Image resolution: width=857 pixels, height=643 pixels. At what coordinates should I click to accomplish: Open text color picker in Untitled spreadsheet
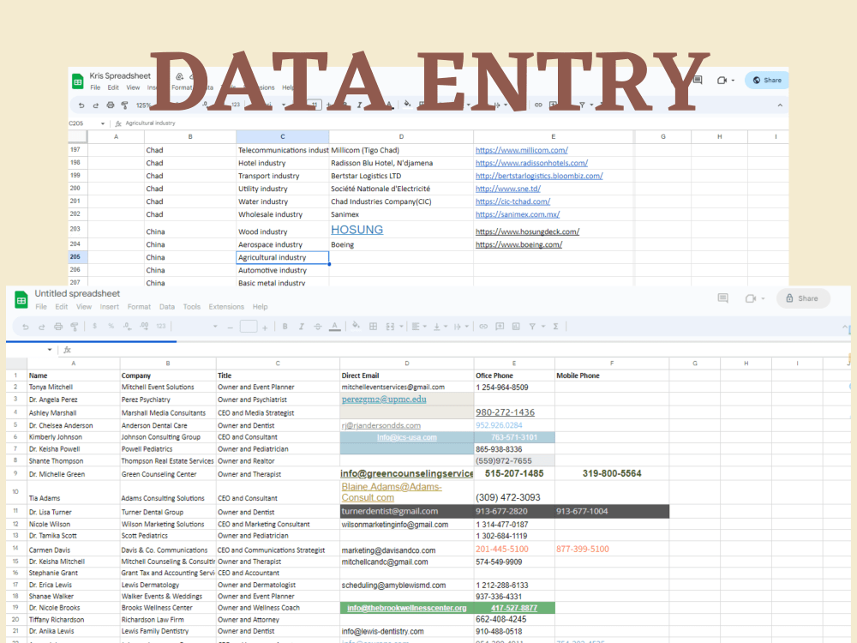coord(335,327)
